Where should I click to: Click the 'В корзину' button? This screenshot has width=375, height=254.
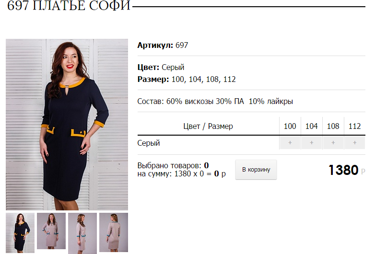tap(256, 170)
